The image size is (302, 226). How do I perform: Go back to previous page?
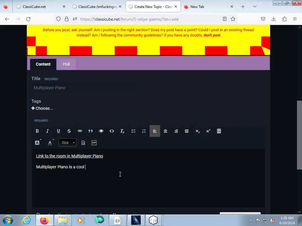(7, 19)
